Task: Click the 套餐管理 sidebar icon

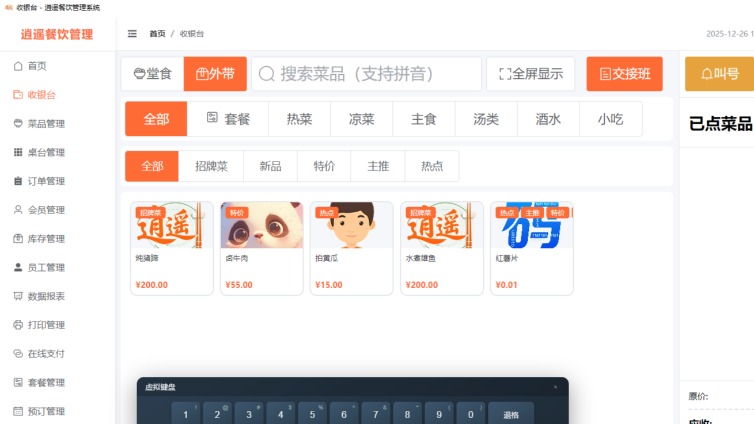Action: [18, 382]
